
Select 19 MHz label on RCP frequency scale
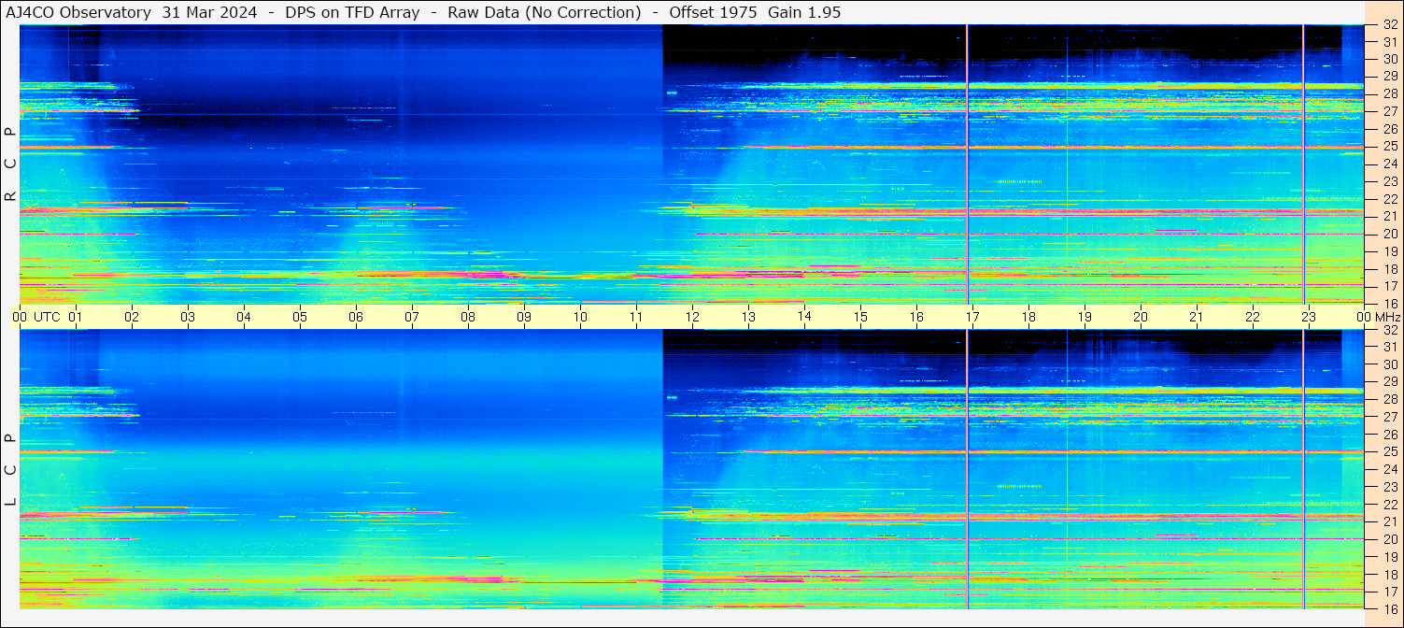(x=1390, y=251)
